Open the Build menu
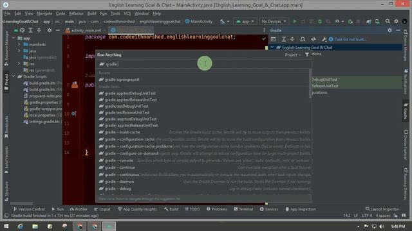The height and width of the screenshot is (231, 412). [x=91, y=13]
